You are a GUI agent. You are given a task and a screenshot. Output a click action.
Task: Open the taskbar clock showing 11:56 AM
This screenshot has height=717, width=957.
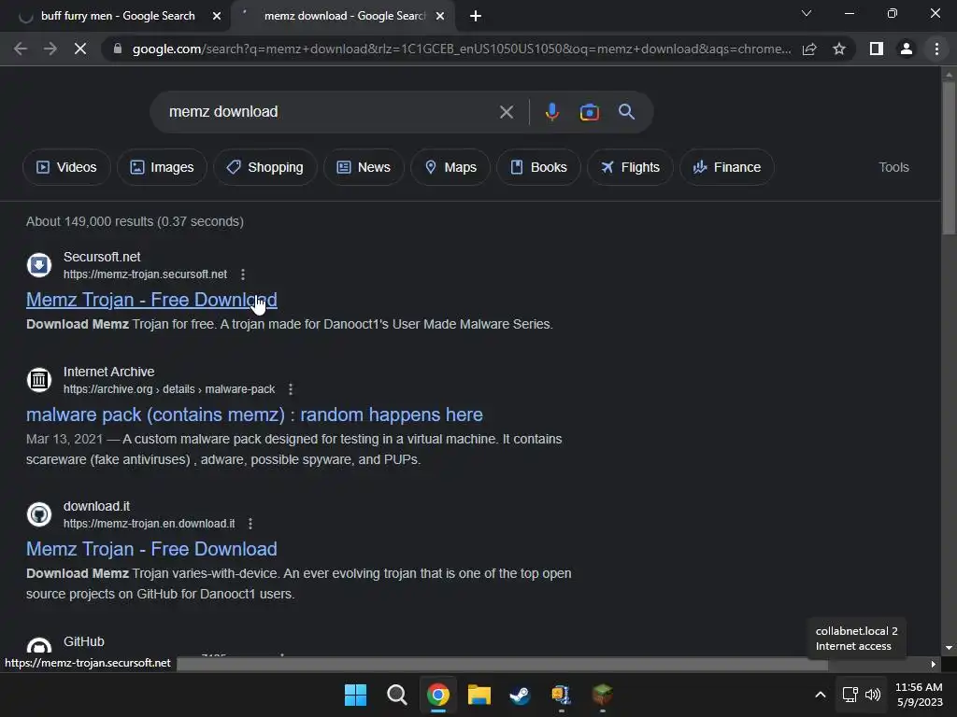[x=919, y=695]
